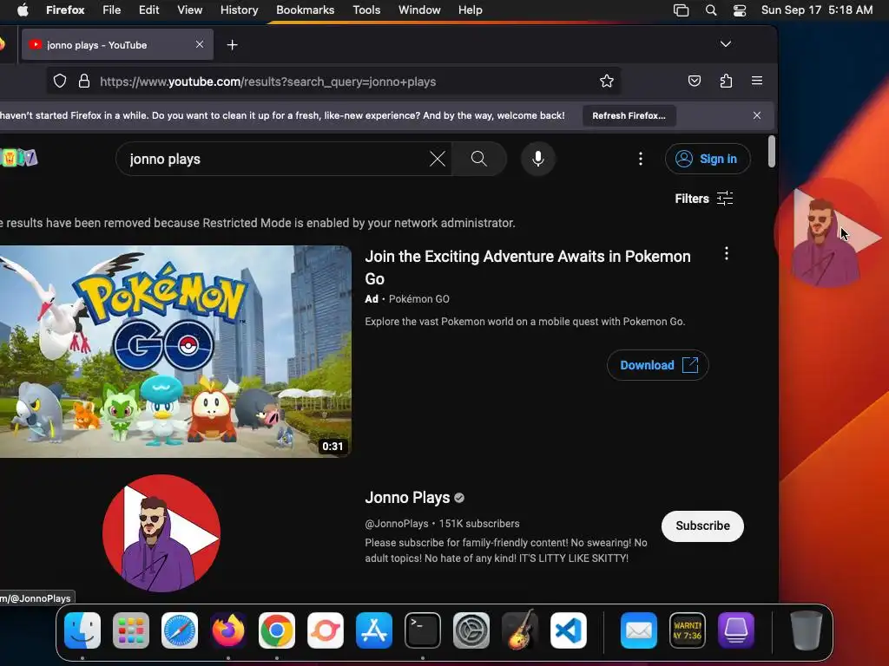The image size is (889, 666).
Task: Click the Pokemon Go ad title
Action: (528, 267)
